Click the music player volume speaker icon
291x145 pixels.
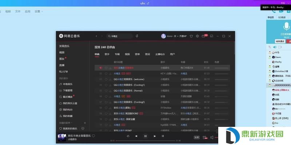point(212,137)
